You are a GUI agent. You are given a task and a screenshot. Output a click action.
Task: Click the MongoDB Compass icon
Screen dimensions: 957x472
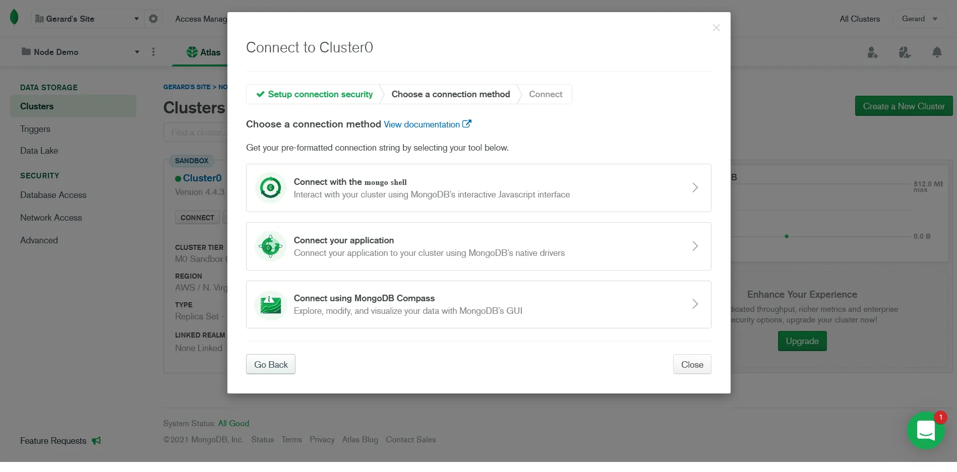(271, 305)
